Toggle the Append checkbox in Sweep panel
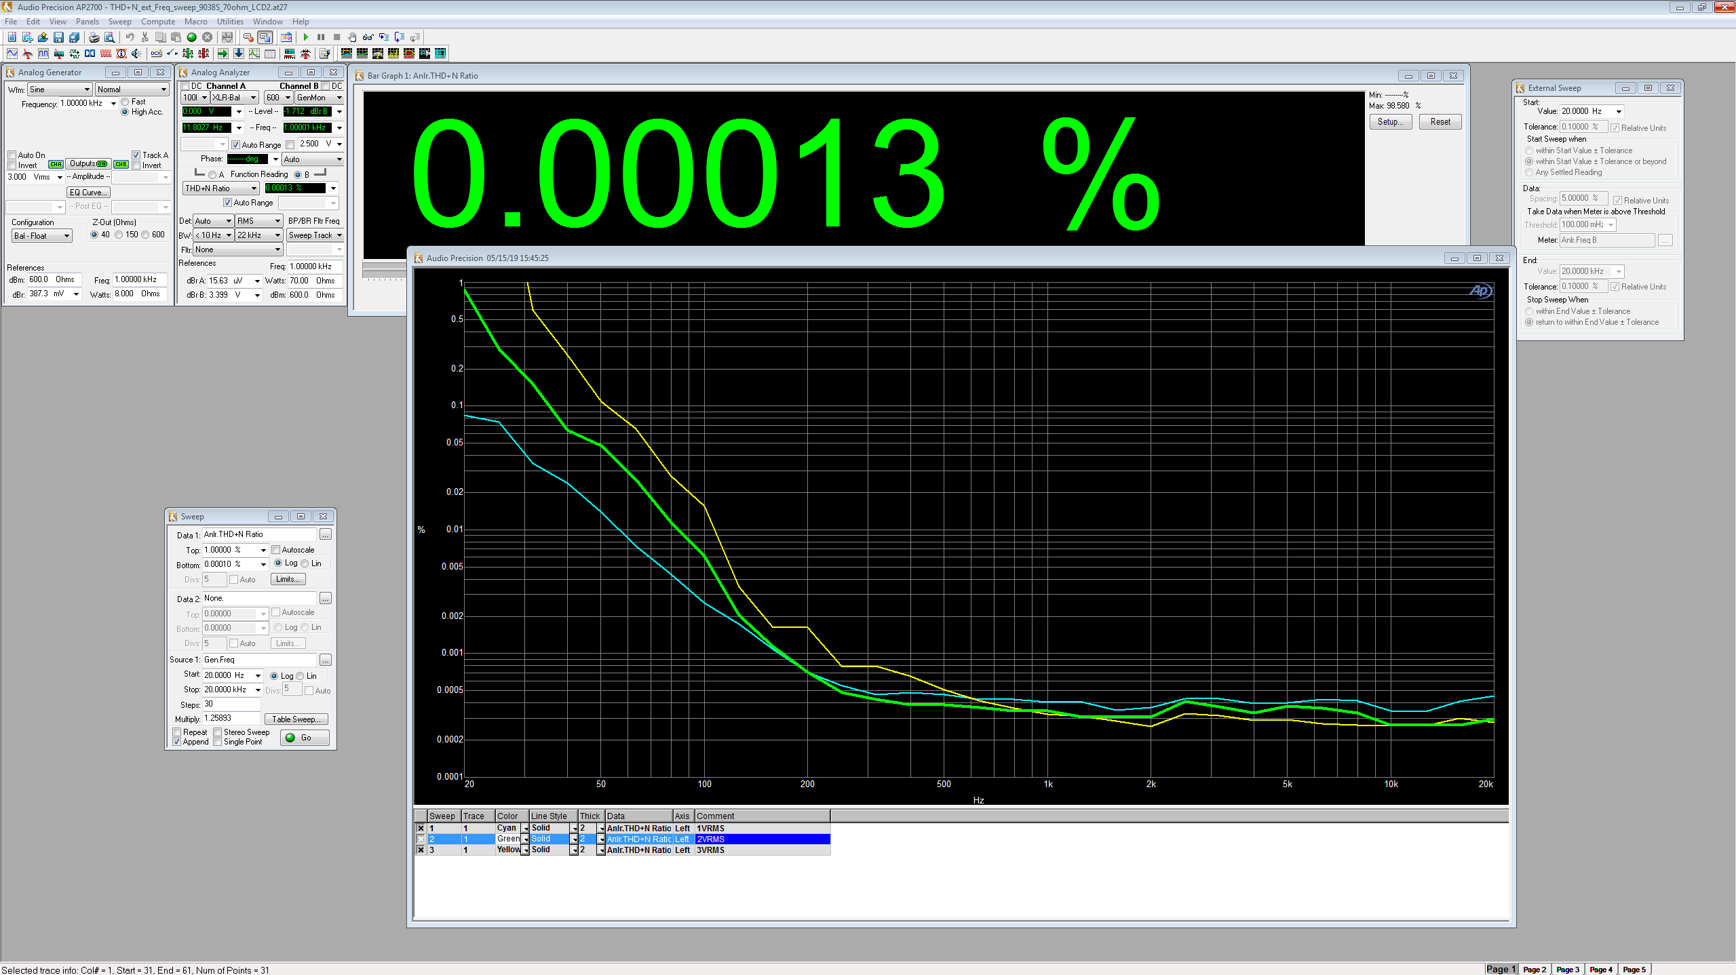Screen dimensions: 1736x975 coord(177,742)
